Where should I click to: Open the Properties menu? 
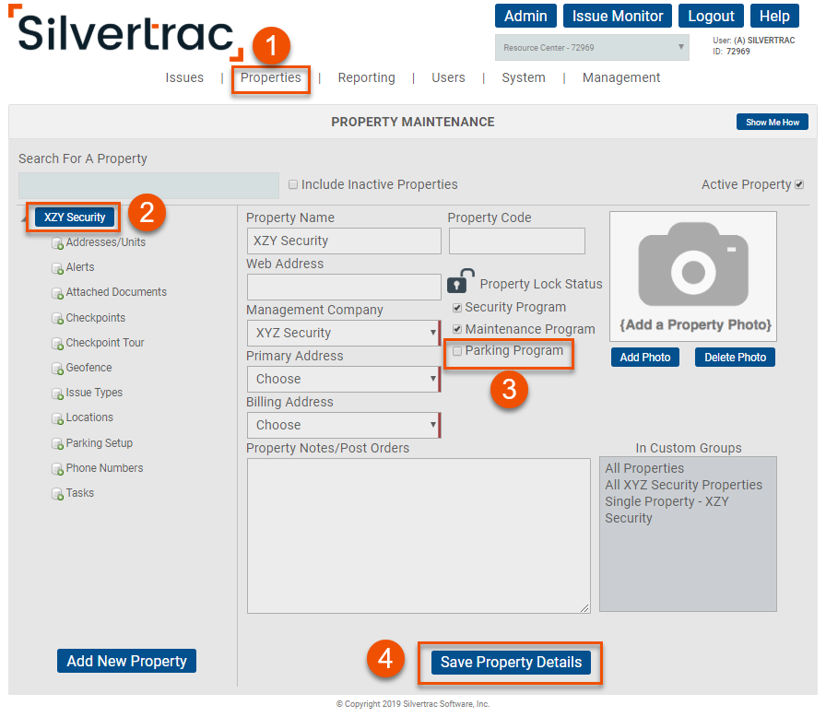coord(271,78)
